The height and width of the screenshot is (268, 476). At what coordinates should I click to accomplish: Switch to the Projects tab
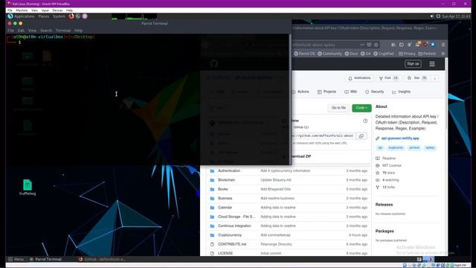tap(327, 92)
